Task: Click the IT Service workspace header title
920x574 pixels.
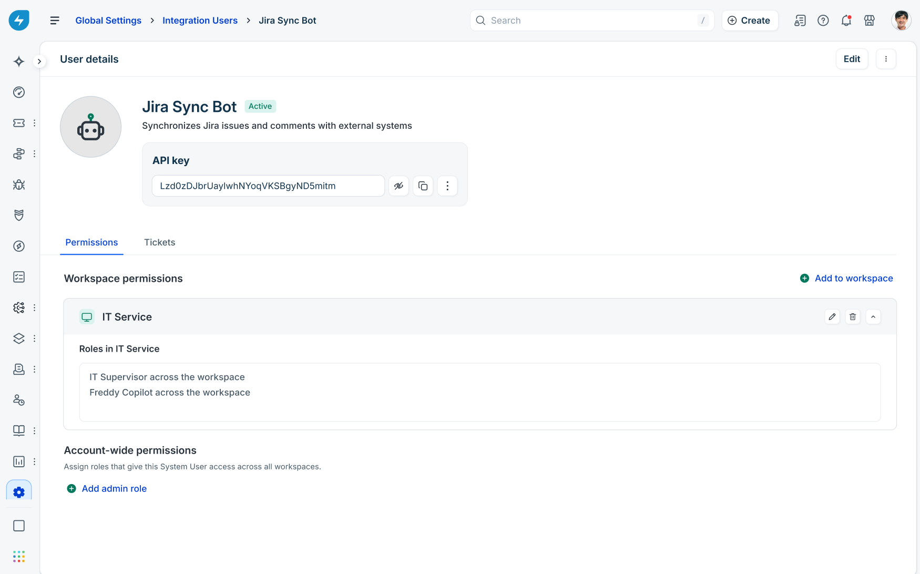Action: point(127,317)
